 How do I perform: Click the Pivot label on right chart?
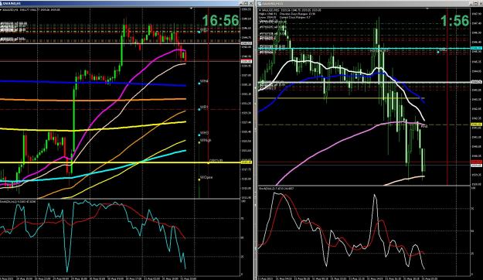click(424, 126)
